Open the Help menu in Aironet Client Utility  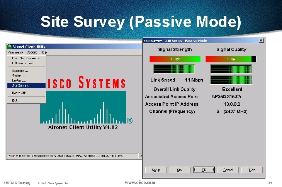pos(44,52)
